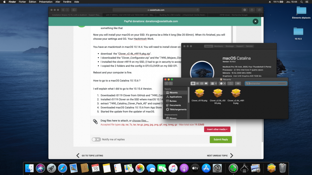
Task: Expand Insert other media dropdown
Action: [x=217, y=129]
